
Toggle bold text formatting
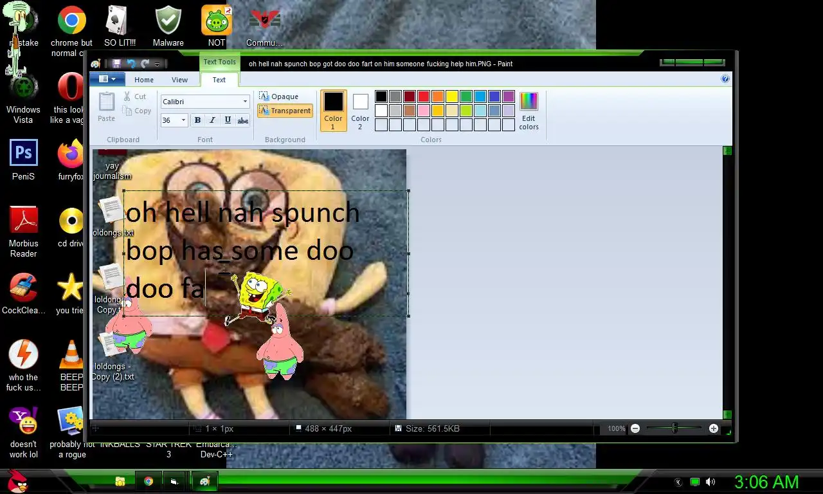point(197,120)
